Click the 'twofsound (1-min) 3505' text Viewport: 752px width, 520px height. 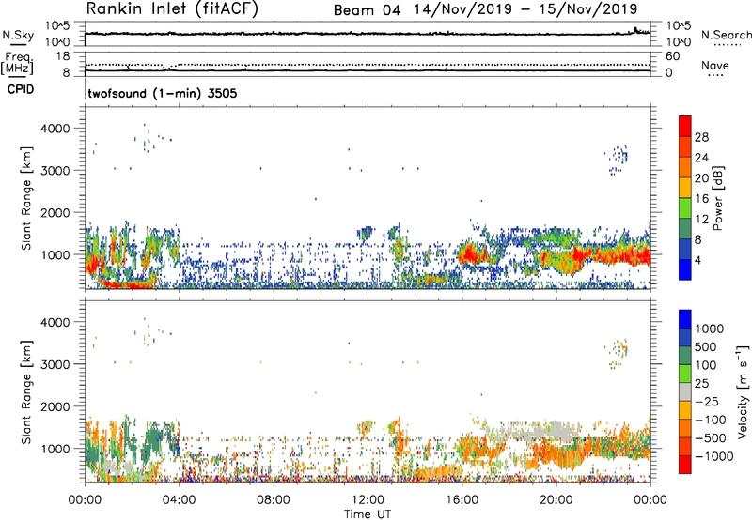(x=162, y=93)
